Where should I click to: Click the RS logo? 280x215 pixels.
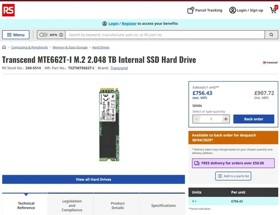[x=8, y=10]
